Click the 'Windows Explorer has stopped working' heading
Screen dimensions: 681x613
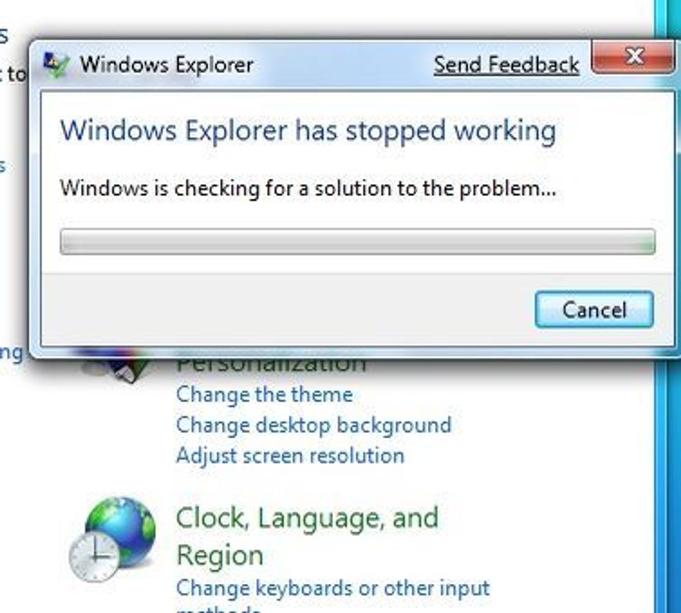pyautogui.click(x=308, y=131)
